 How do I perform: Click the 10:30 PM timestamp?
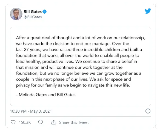[18, 111]
